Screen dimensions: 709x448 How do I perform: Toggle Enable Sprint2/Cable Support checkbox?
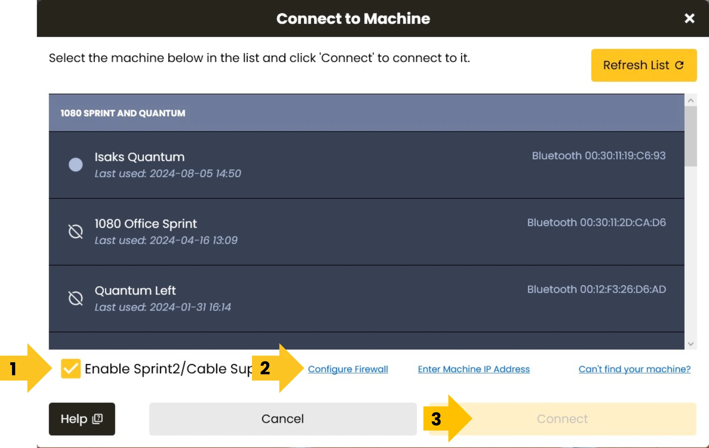point(71,368)
